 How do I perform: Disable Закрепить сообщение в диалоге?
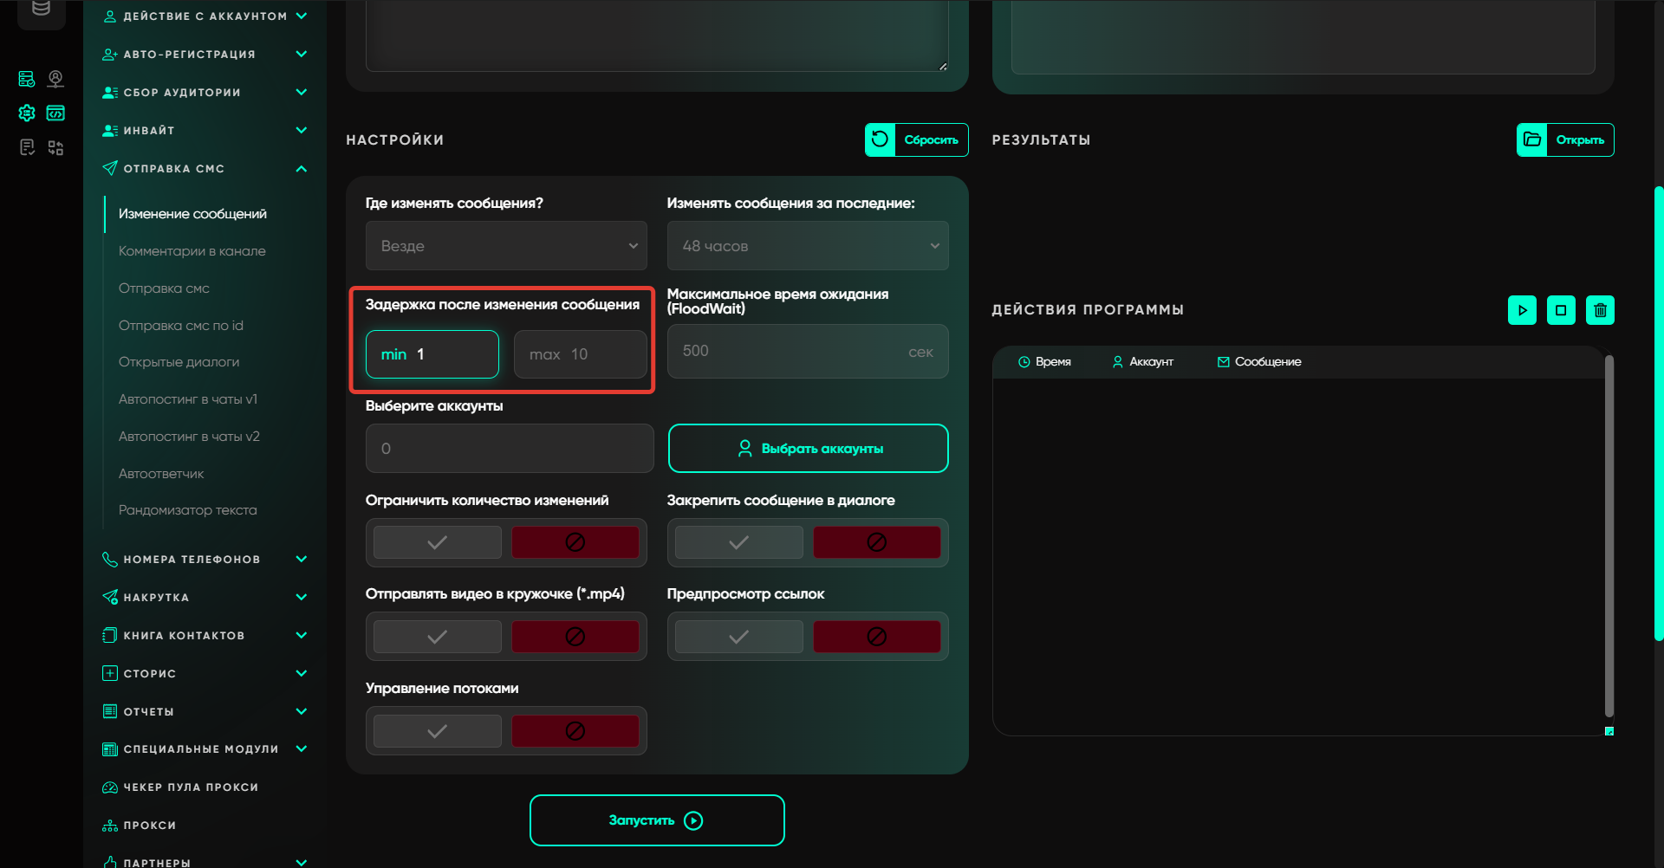point(876,542)
